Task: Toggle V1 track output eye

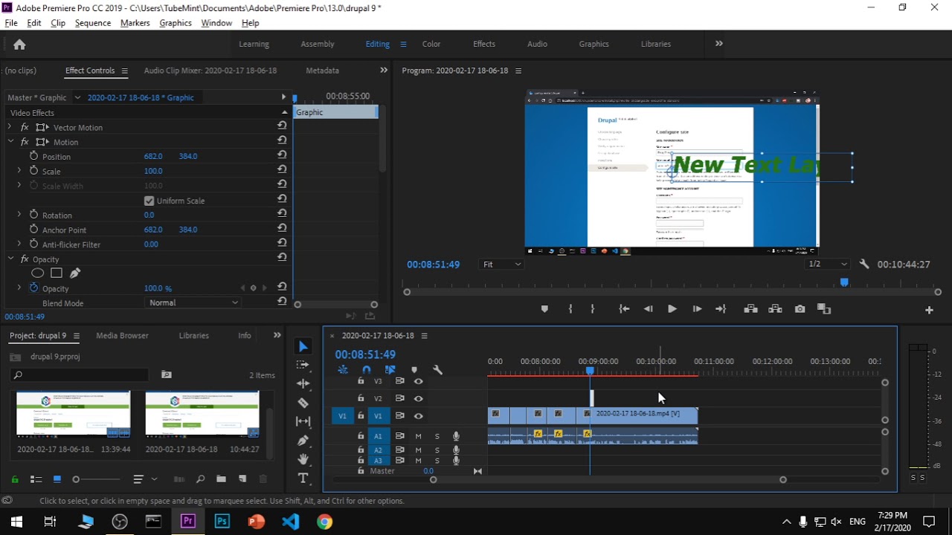Action: pyautogui.click(x=418, y=416)
